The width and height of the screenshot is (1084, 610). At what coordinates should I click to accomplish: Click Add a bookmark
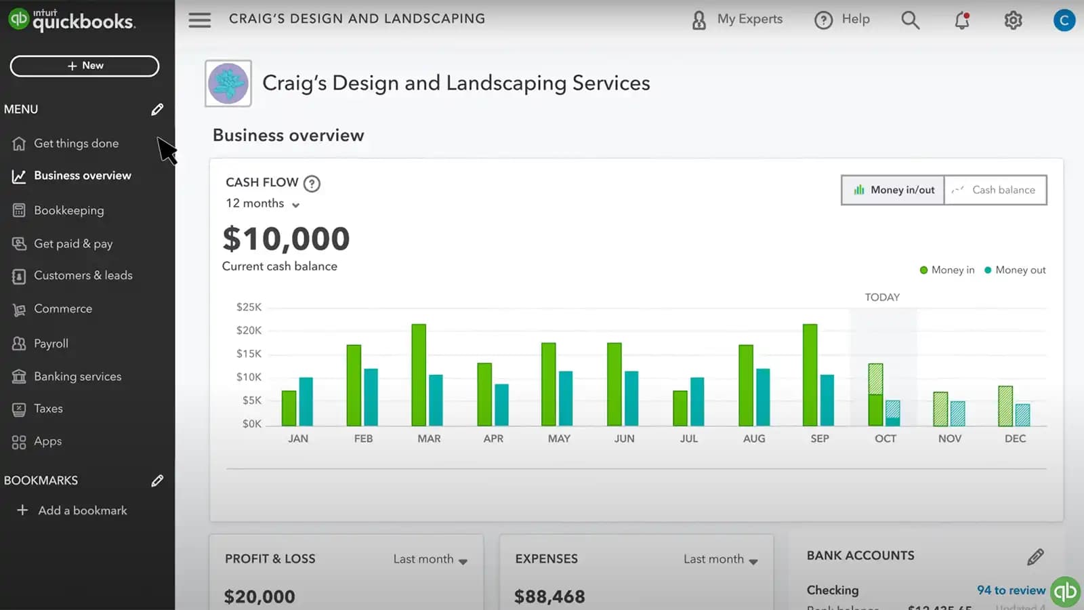tap(72, 510)
